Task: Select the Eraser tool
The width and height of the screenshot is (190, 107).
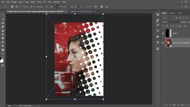Action: 3,34
